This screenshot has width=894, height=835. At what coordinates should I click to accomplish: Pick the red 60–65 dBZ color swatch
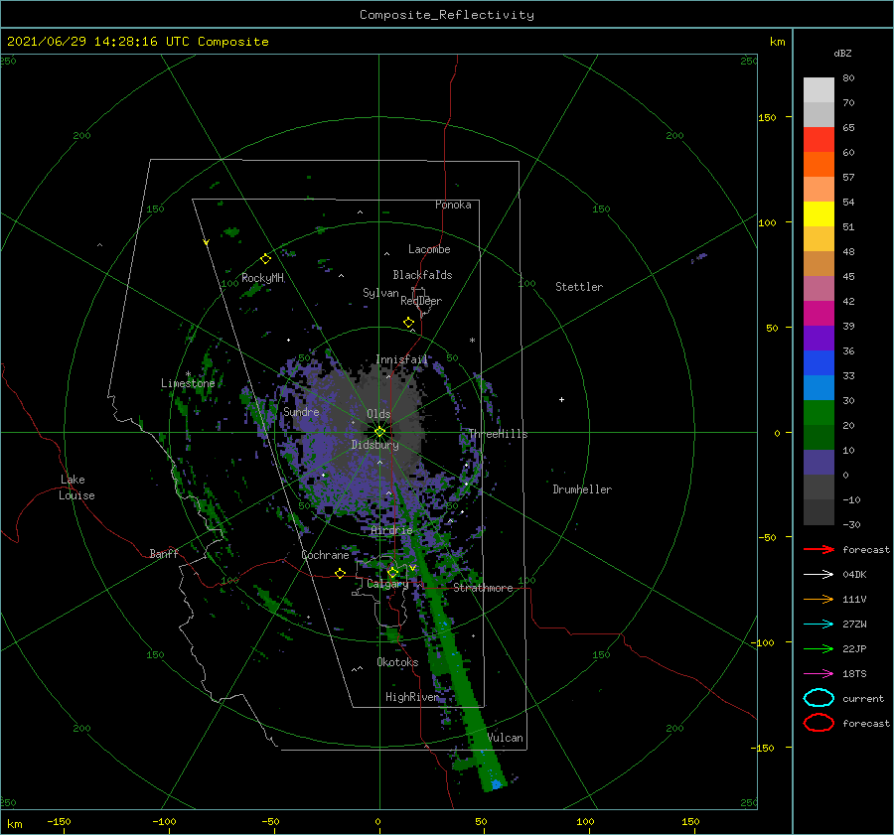pos(819,139)
